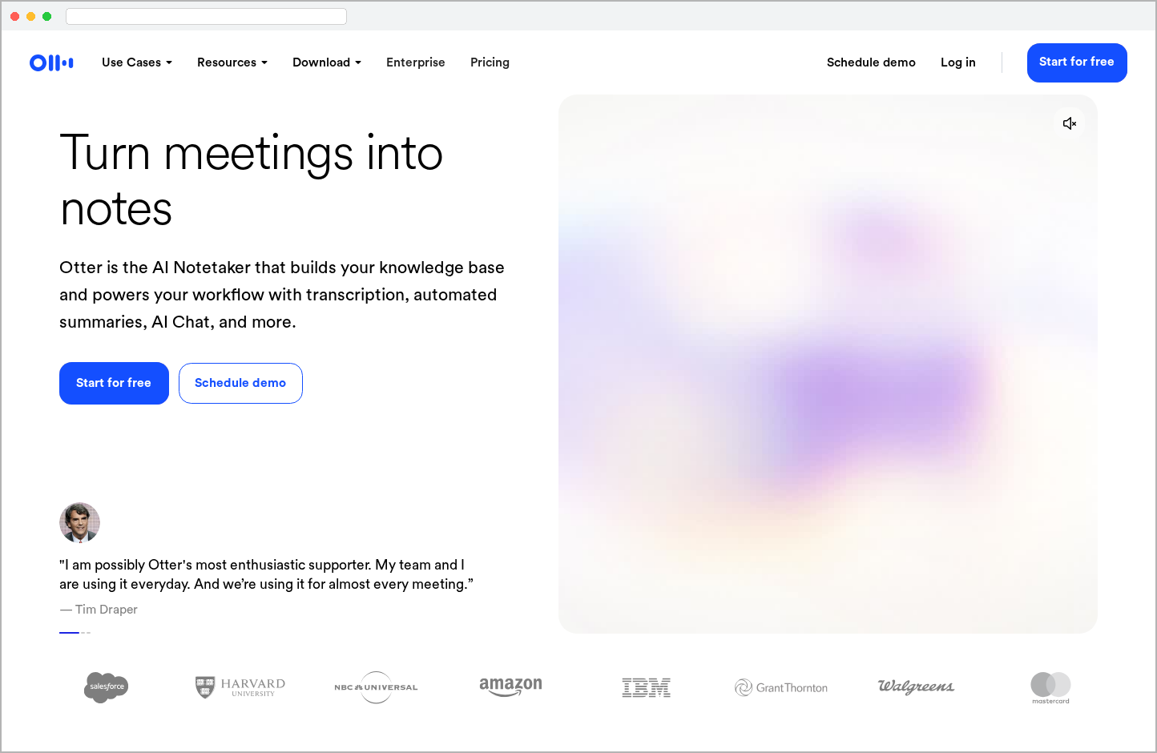Unmute the video with the speaker icon
The image size is (1157, 753).
1069,123
